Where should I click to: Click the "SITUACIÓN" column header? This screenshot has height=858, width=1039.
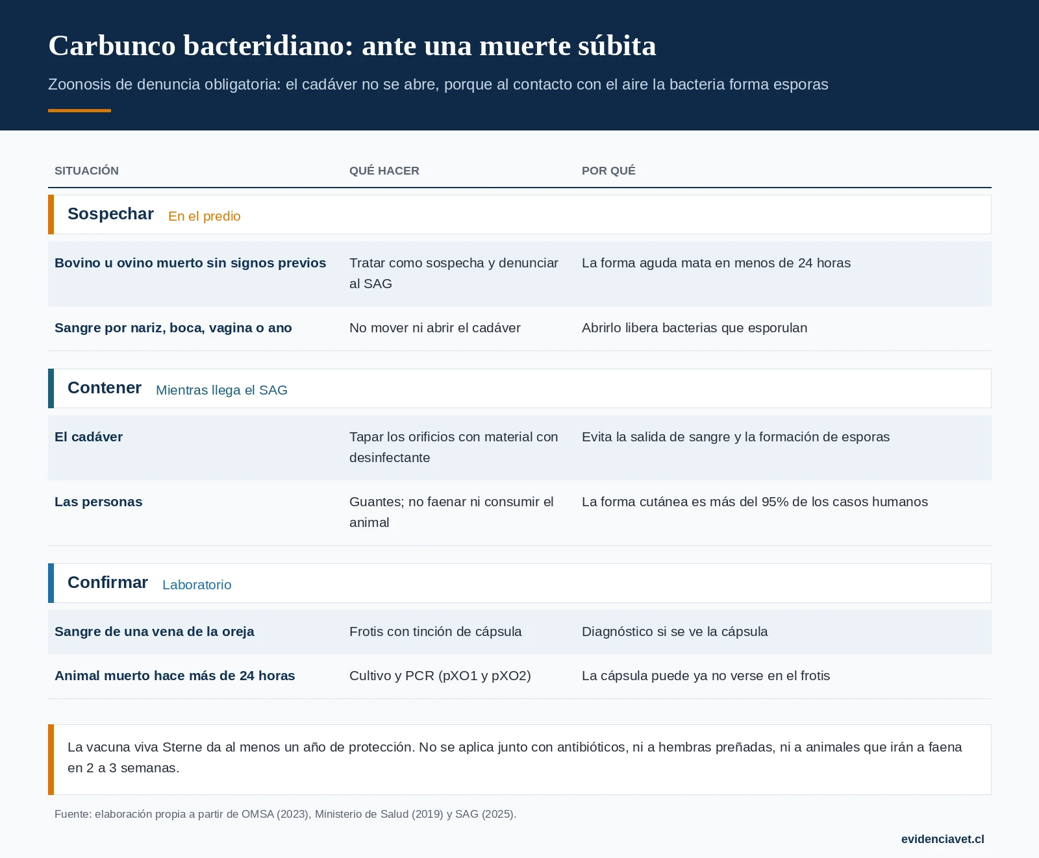point(86,171)
